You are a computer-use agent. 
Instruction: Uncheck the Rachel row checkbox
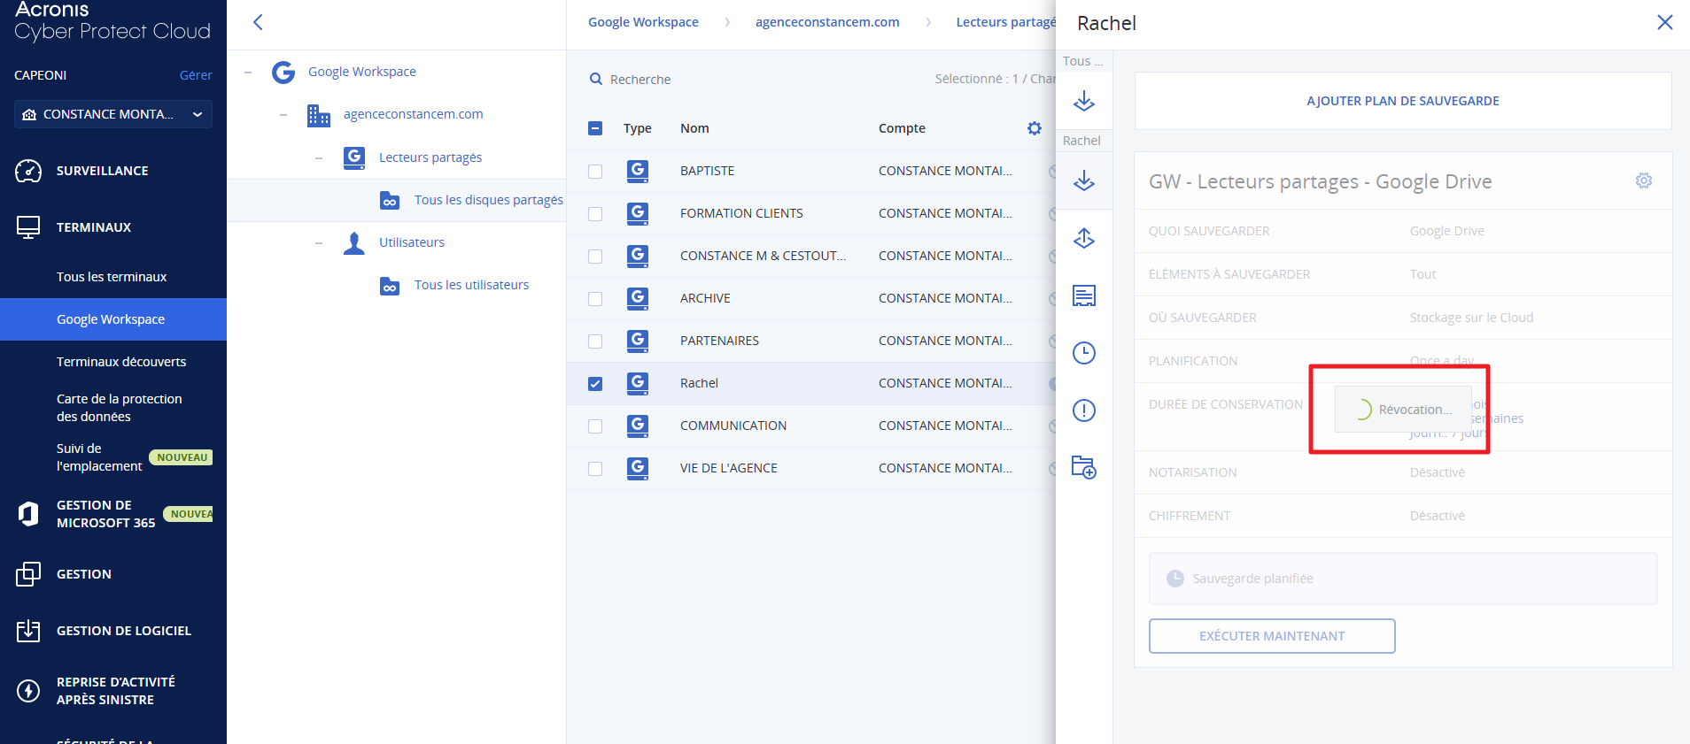[595, 384]
